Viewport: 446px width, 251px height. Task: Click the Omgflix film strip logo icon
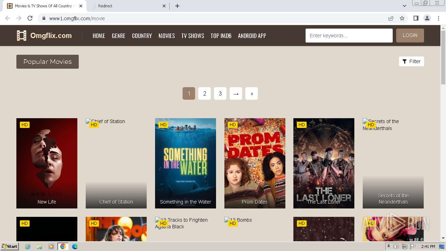pos(22,36)
